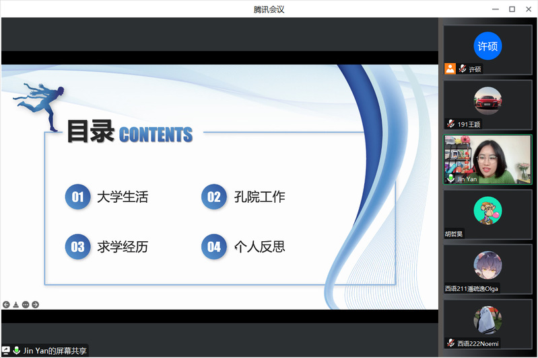This screenshot has height=358, width=538.
Task: Click the previous slide arrow icon
Action: tap(6, 304)
